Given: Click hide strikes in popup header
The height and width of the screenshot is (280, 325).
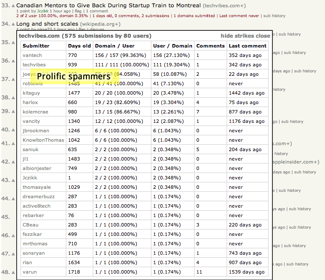Looking at the screenshot, I should (237, 36).
